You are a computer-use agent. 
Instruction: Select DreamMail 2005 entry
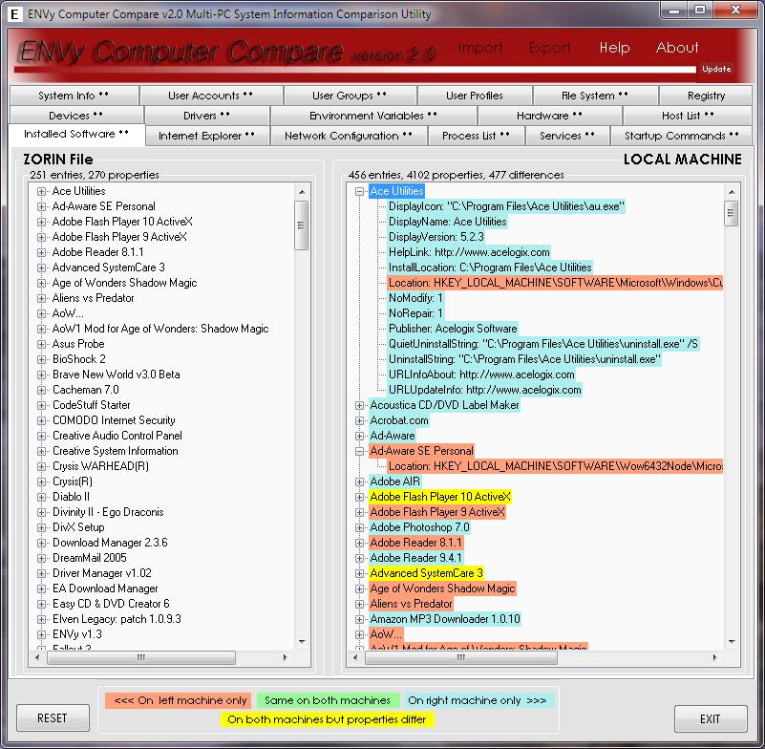pyautogui.click(x=89, y=558)
